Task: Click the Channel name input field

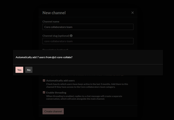Action: click(88, 27)
